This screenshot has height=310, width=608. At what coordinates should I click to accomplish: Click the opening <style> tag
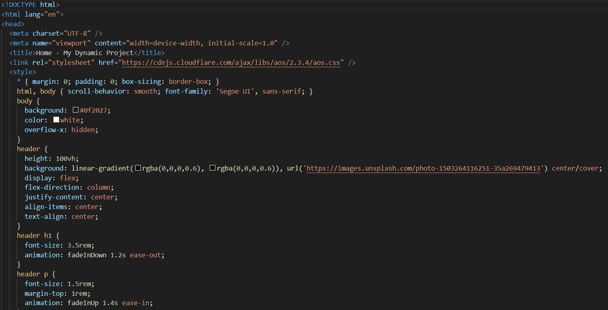tap(23, 72)
